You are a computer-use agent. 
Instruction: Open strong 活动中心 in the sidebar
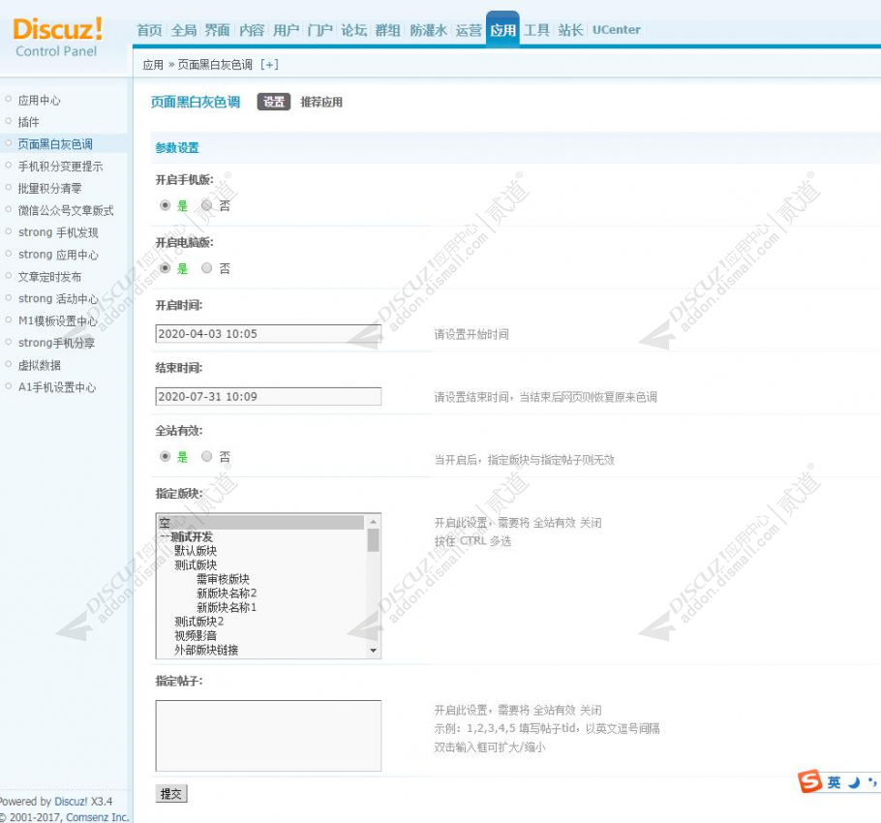pyautogui.click(x=58, y=298)
